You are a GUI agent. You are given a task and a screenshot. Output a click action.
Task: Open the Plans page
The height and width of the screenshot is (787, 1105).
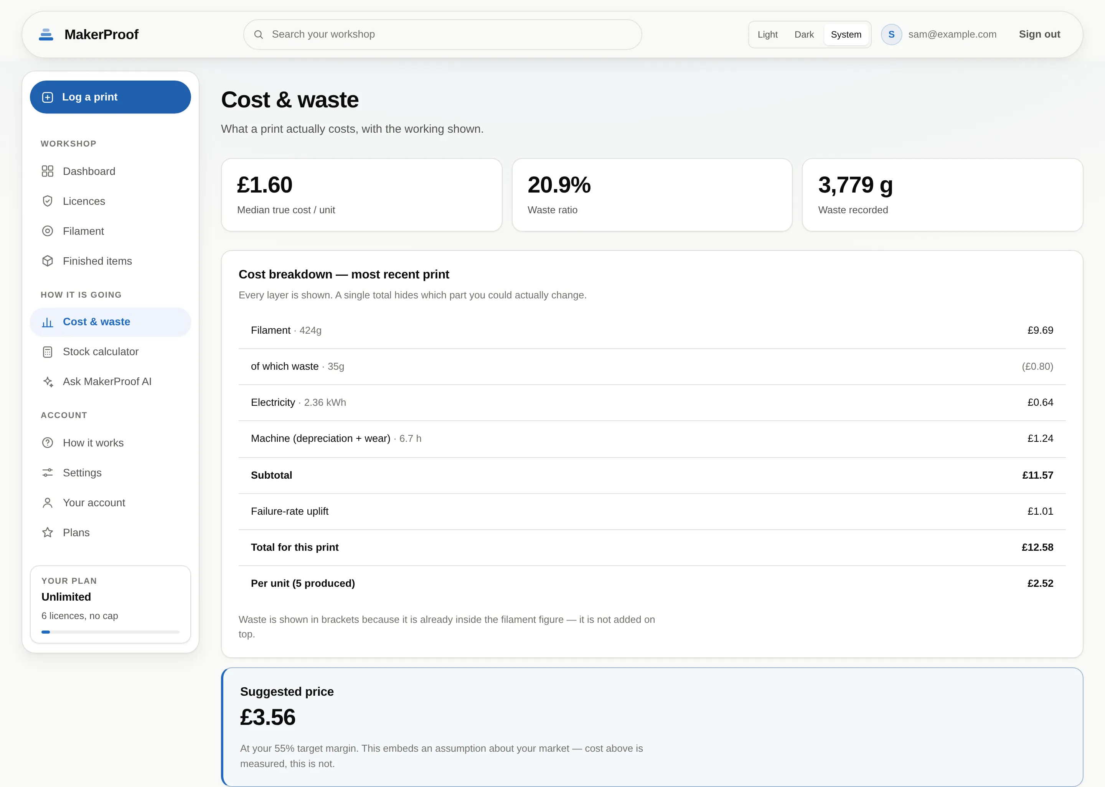pos(110,533)
